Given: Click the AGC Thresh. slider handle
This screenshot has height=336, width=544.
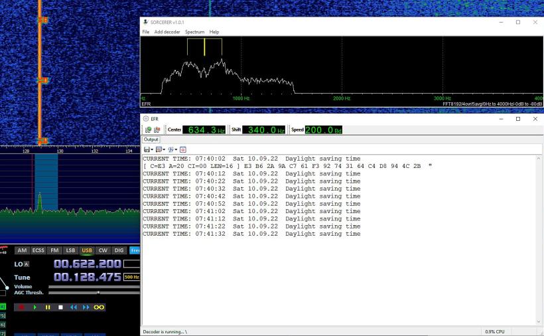Looking at the screenshot, I should [99, 293].
